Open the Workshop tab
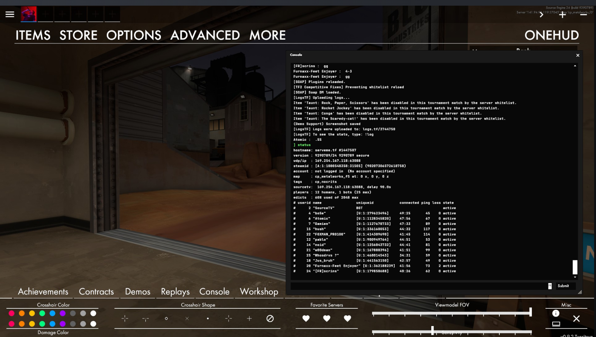 coord(259,292)
